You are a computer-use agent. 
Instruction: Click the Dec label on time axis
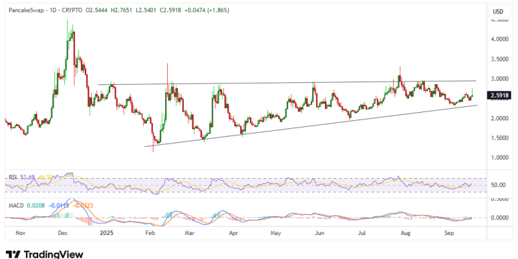pos(62,233)
